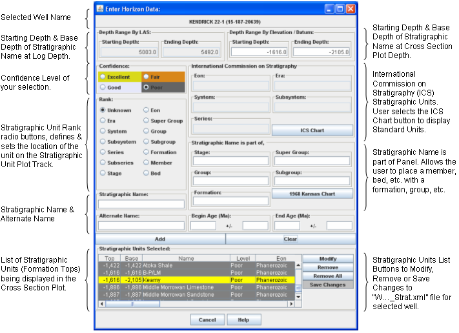Choose the Subgroup rank radio button

(146, 141)
